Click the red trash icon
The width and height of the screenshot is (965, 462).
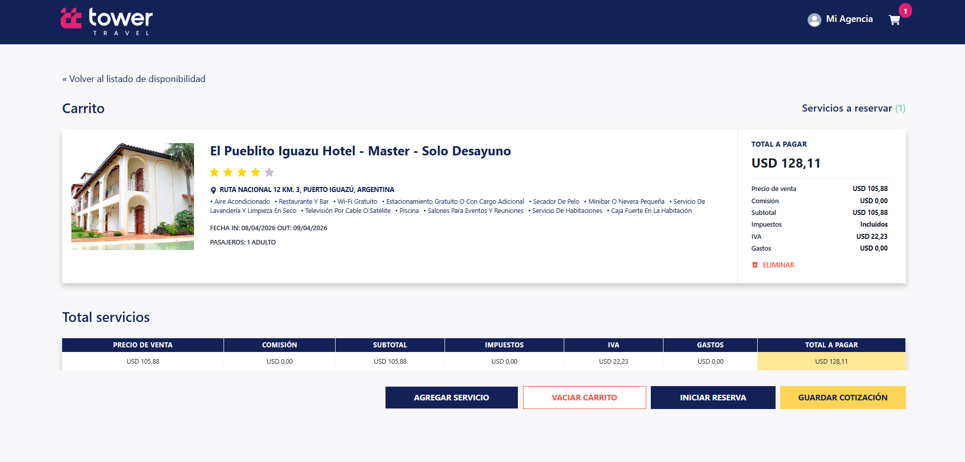tap(755, 265)
